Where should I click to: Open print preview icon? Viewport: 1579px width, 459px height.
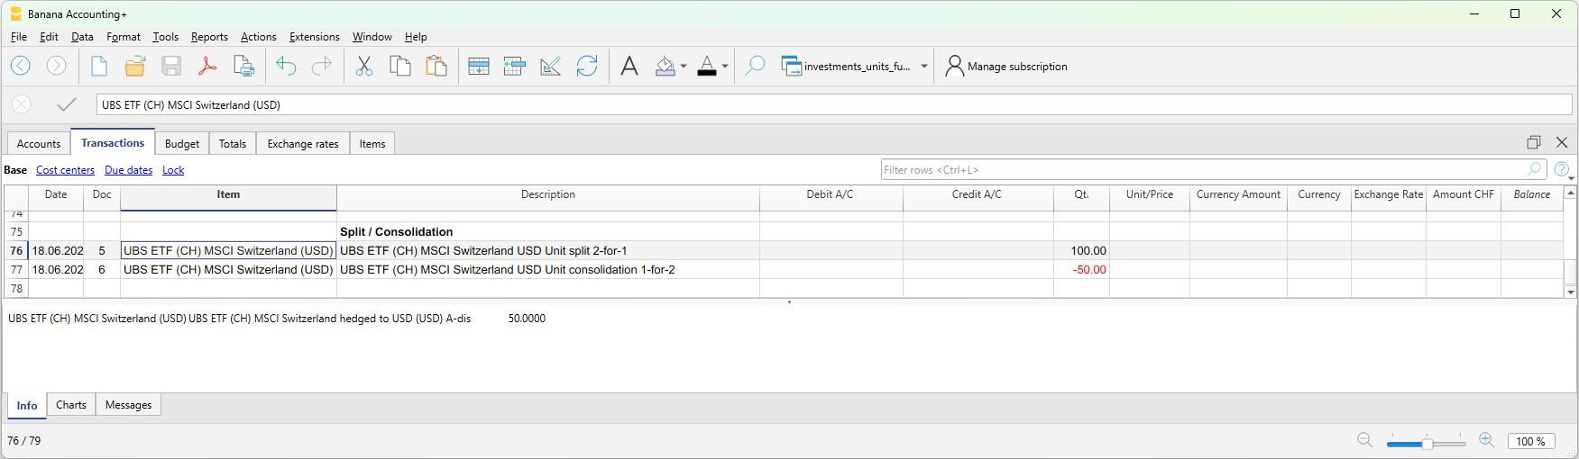coord(243,66)
